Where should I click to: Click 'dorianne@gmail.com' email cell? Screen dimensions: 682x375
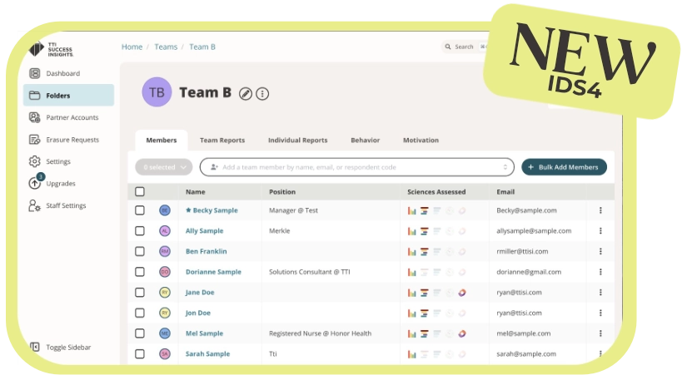pos(529,272)
